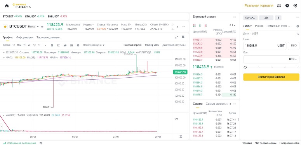Click the BBO button
Screen dimensions: 301x145
294,46
